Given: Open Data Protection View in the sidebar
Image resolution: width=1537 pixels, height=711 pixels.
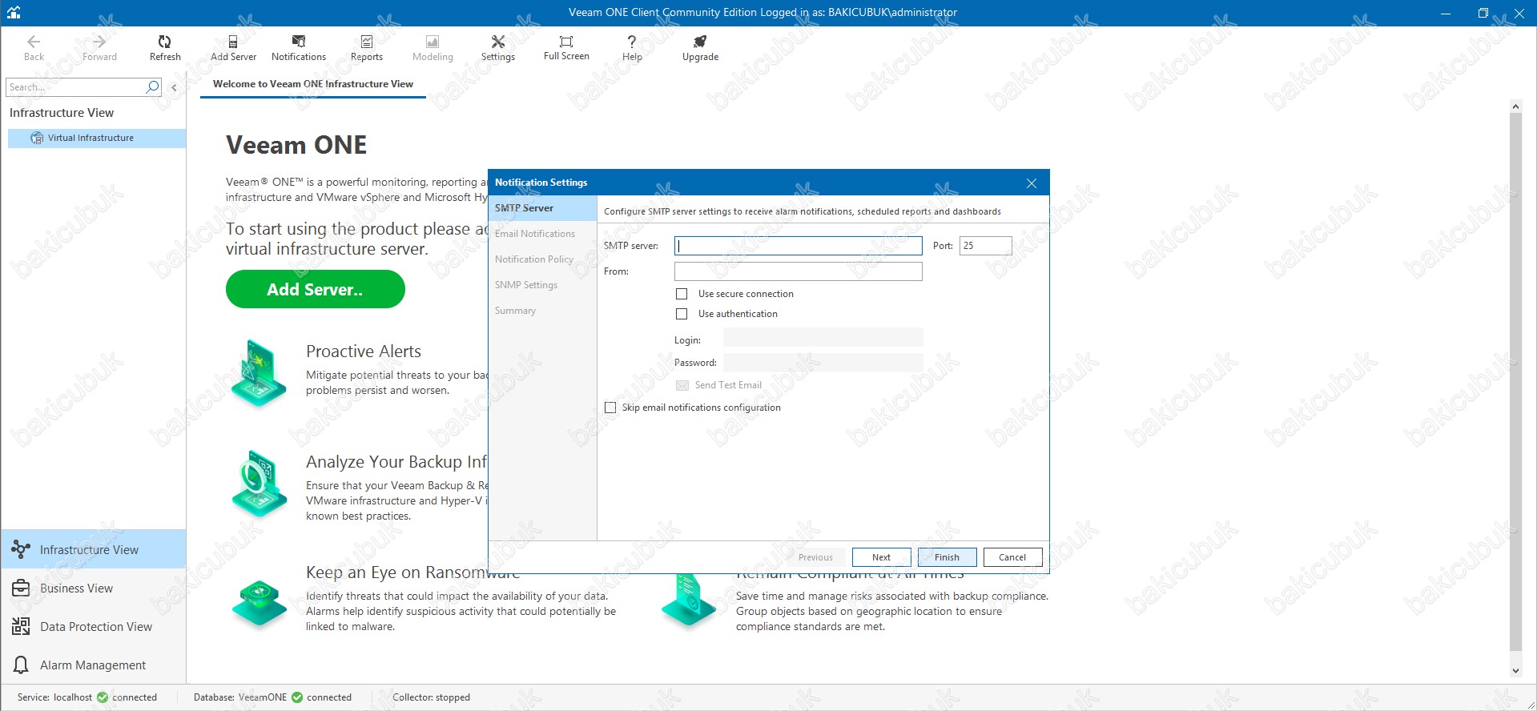Looking at the screenshot, I should [94, 626].
